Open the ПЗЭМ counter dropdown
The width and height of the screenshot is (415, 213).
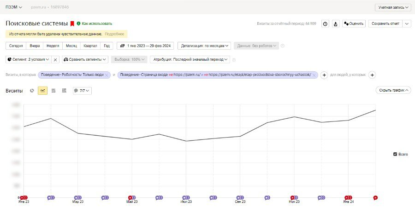point(14,7)
